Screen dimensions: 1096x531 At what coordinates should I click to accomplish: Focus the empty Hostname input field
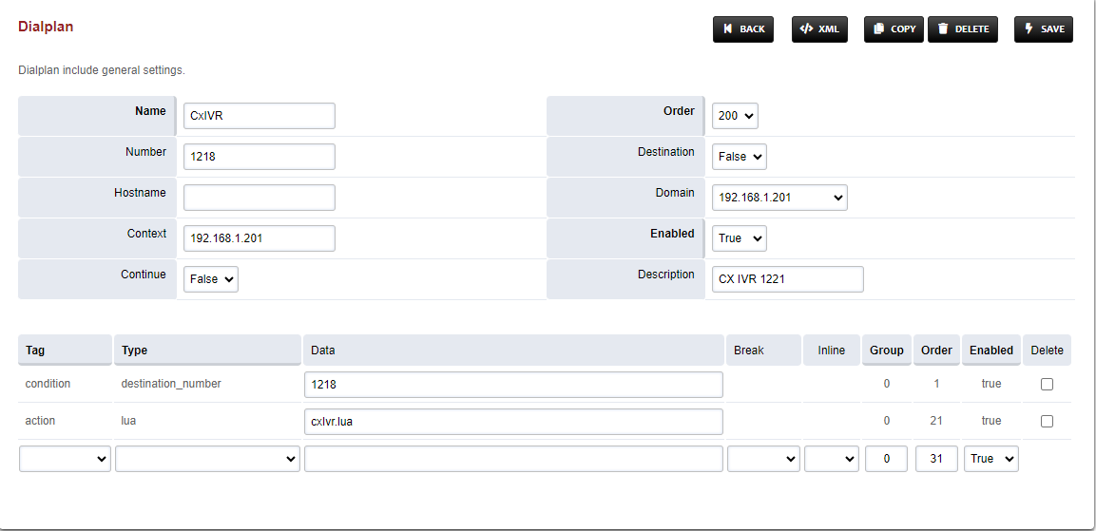(x=259, y=198)
